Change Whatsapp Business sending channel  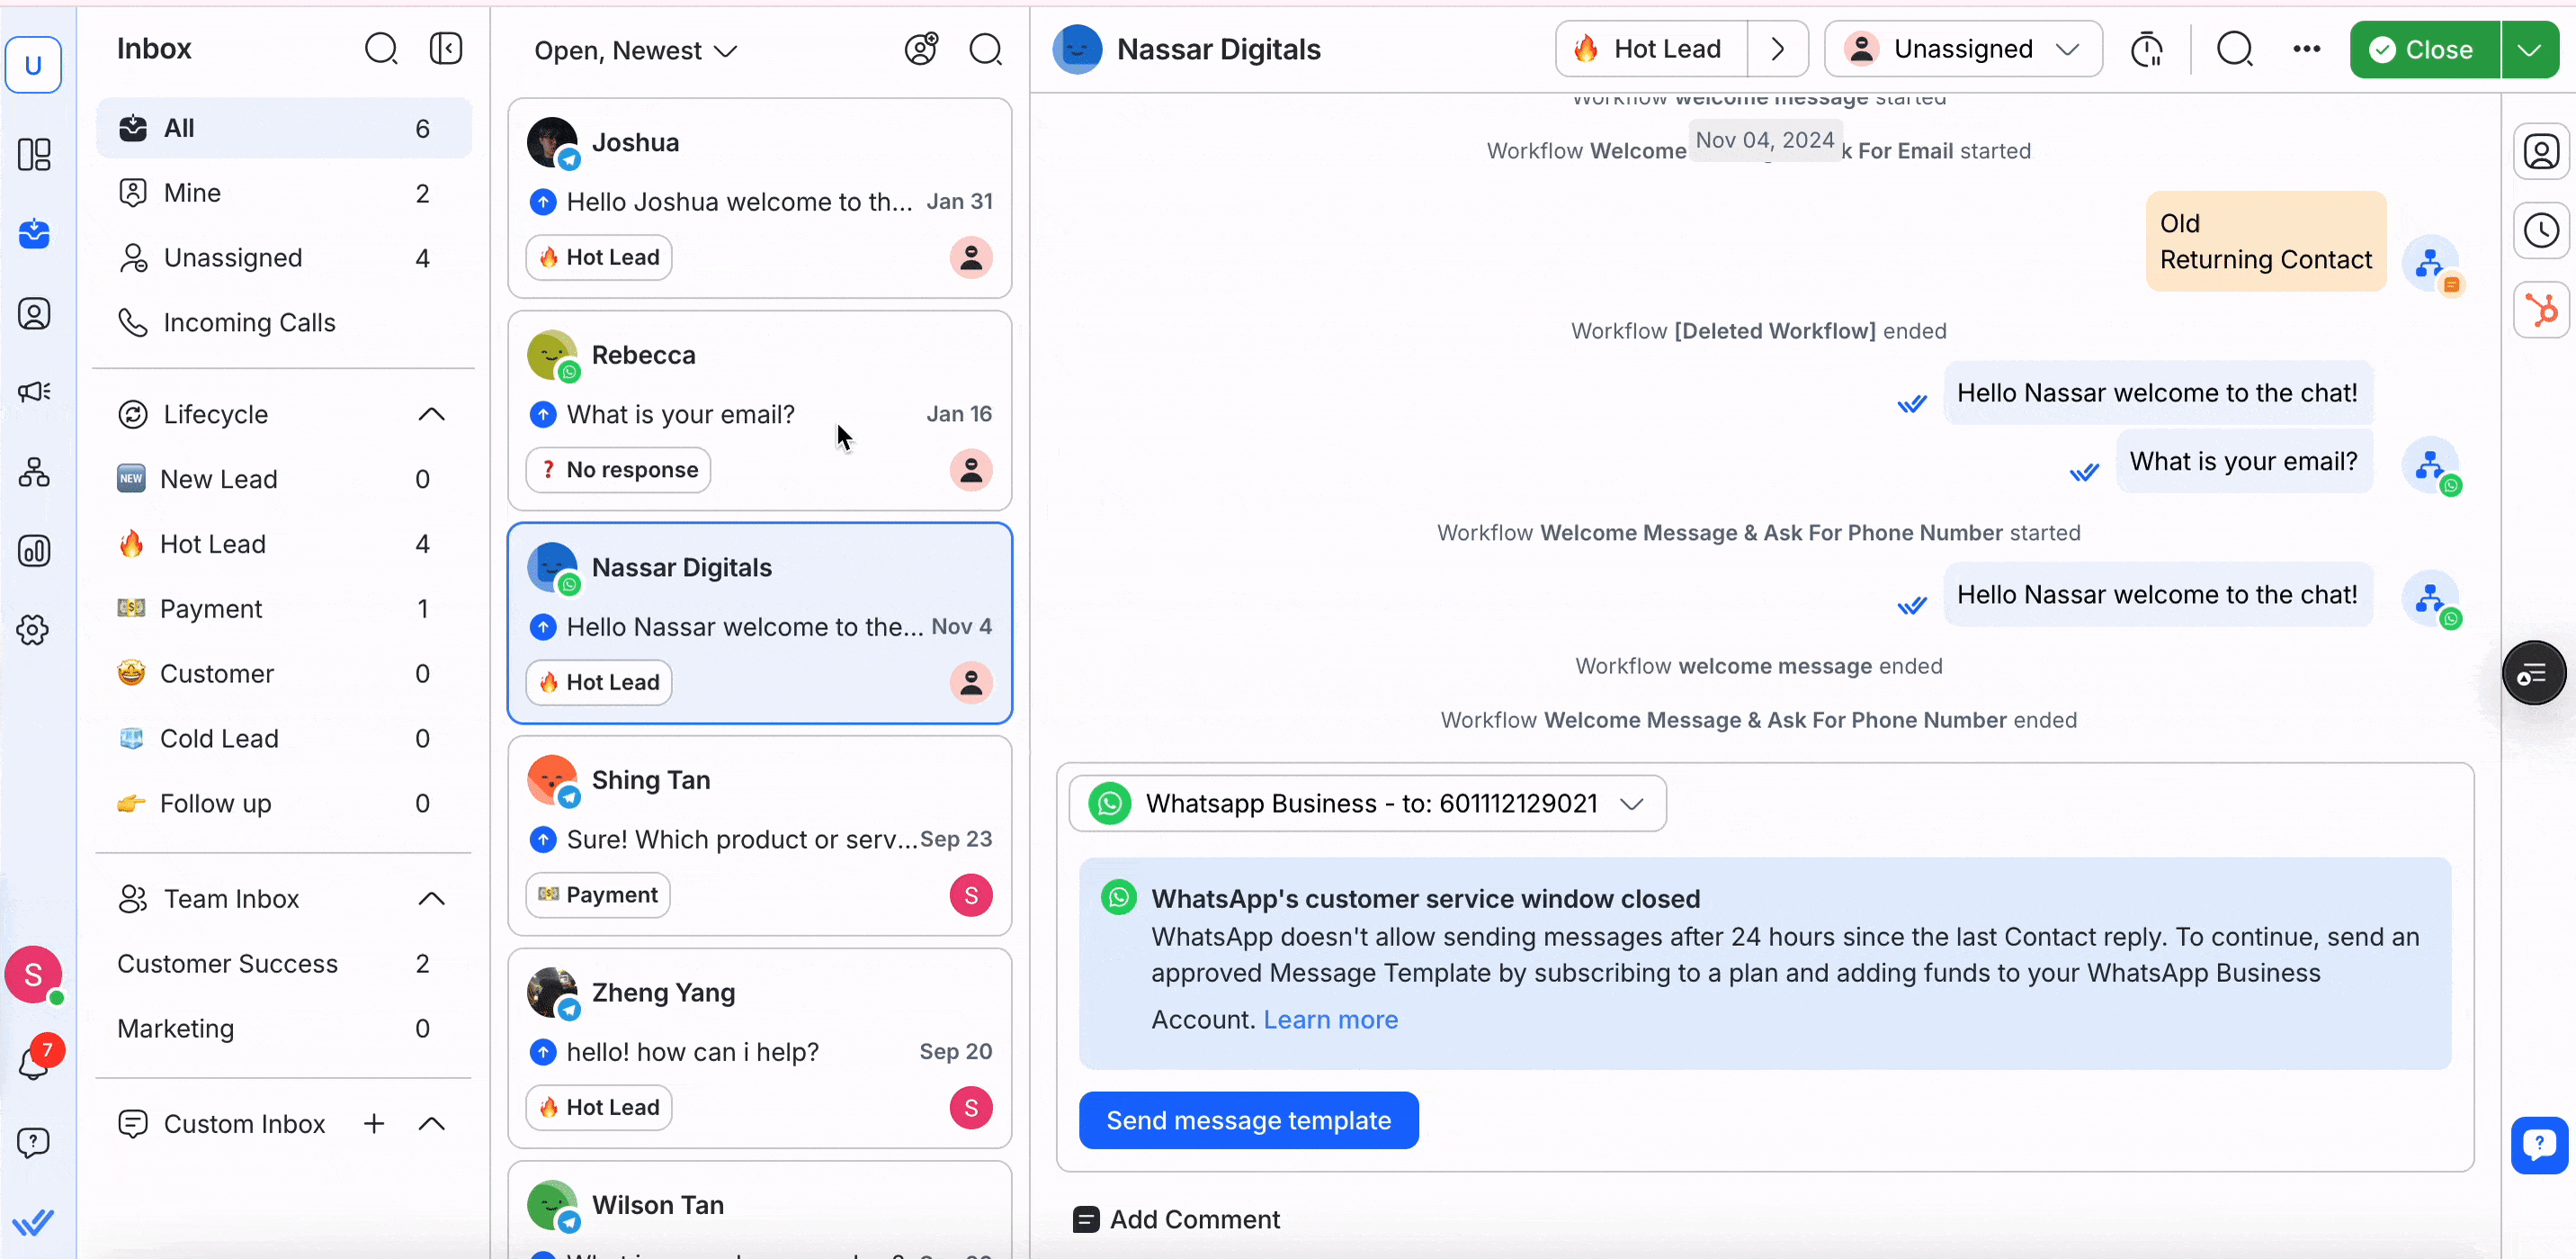pos(1631,804)
